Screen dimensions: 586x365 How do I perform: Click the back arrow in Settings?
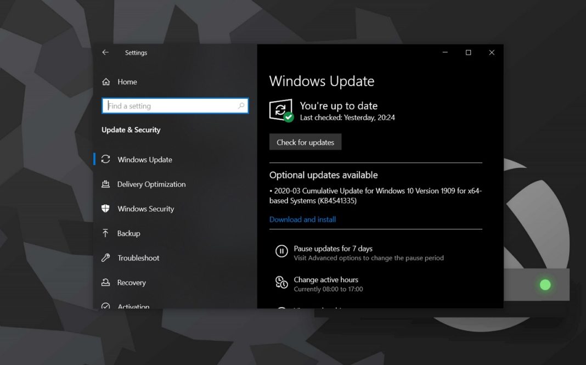105,52
